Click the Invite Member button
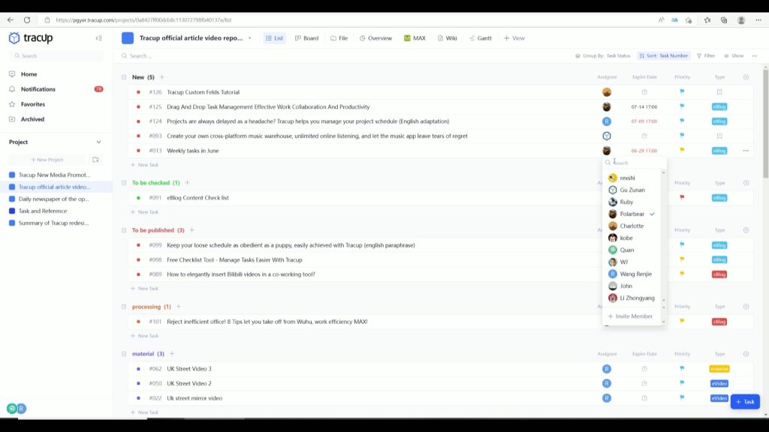 tap(630, 316)
